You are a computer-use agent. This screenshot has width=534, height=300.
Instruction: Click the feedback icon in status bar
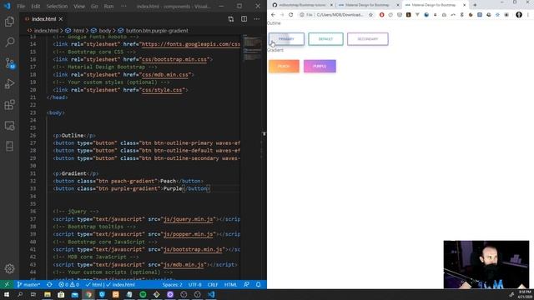246,285
